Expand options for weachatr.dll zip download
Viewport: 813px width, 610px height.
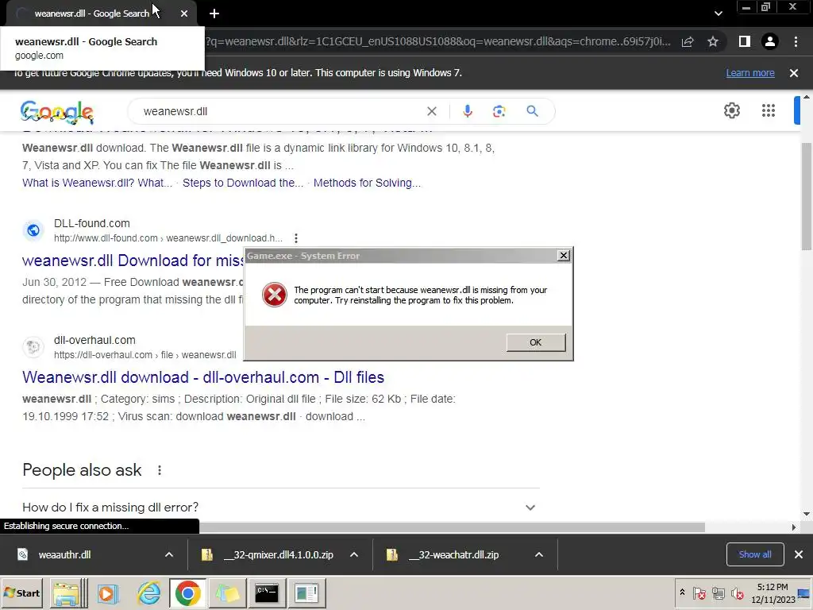(x=539, y=554)
